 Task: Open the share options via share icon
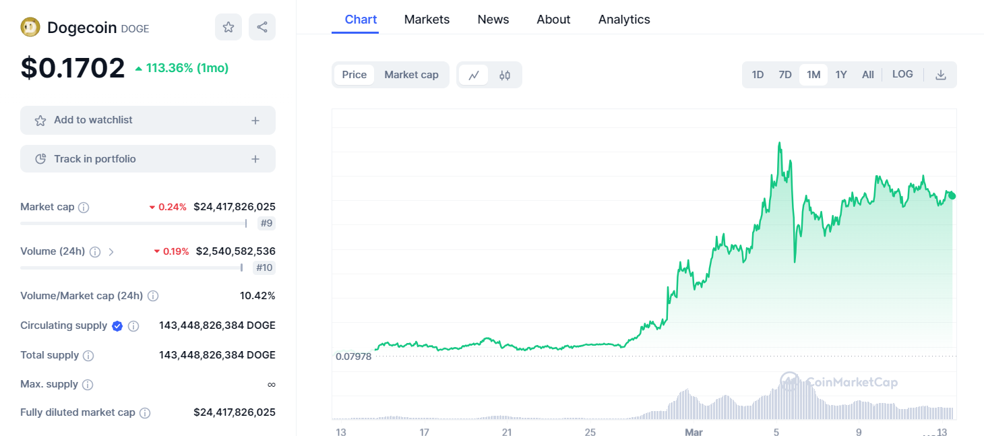click(262, 26)
